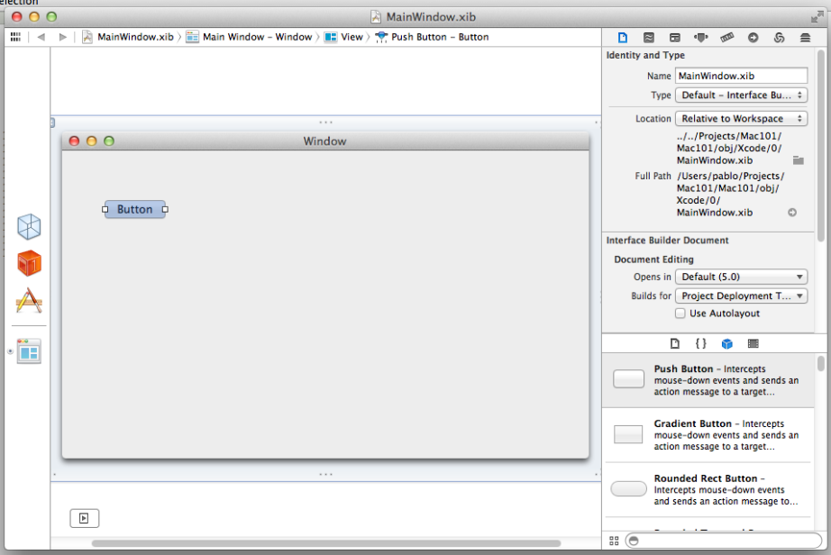Run the interface with the play button
The height and width of the screenshot is (555, 831).
pos(85,518)
